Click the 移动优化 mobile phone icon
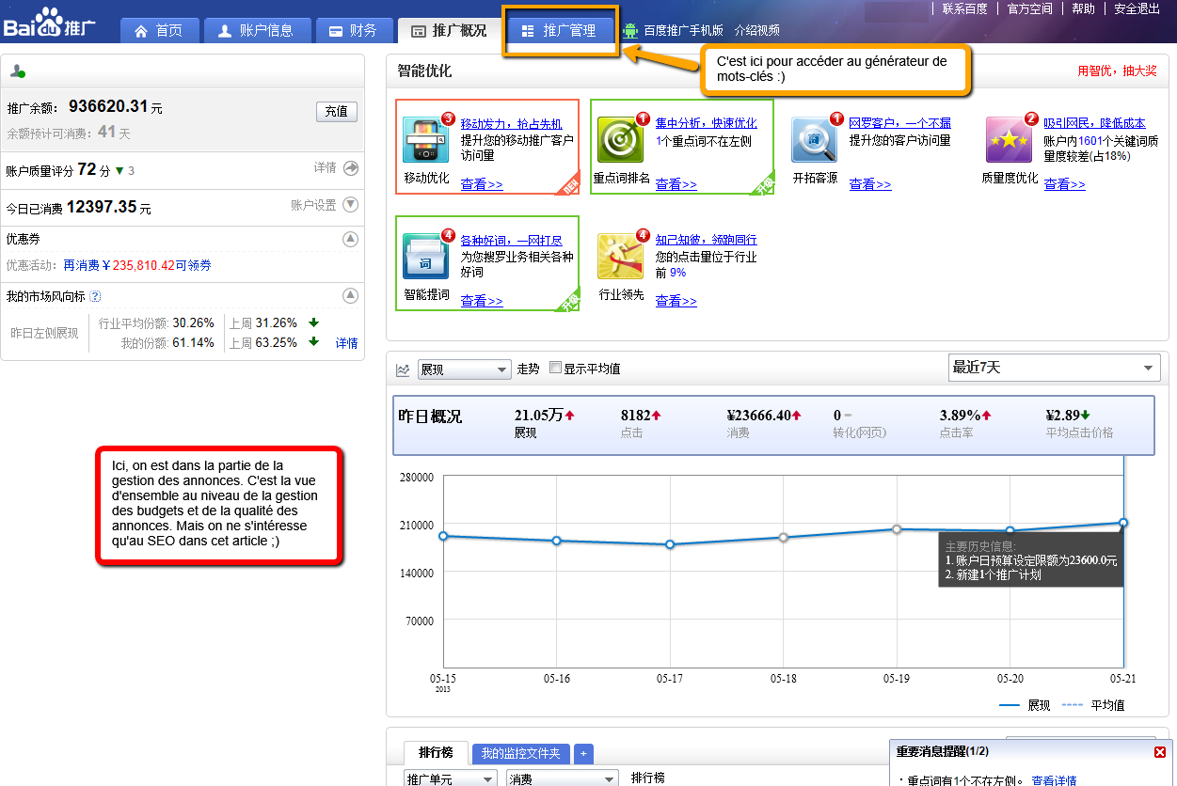 pos(425,140)
